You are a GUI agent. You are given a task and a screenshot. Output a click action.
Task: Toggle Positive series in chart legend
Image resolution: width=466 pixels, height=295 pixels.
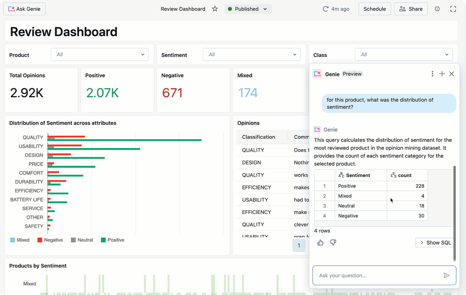coord(113,240)
